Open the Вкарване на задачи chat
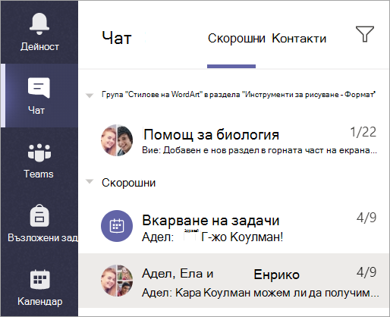This screenshot has height=317, width=390. click(x=234, y=227)
